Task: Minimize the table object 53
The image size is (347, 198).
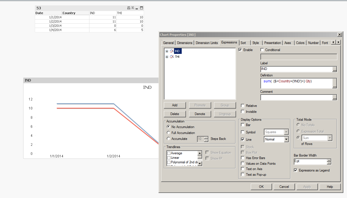Action: [x=137, y=8]
